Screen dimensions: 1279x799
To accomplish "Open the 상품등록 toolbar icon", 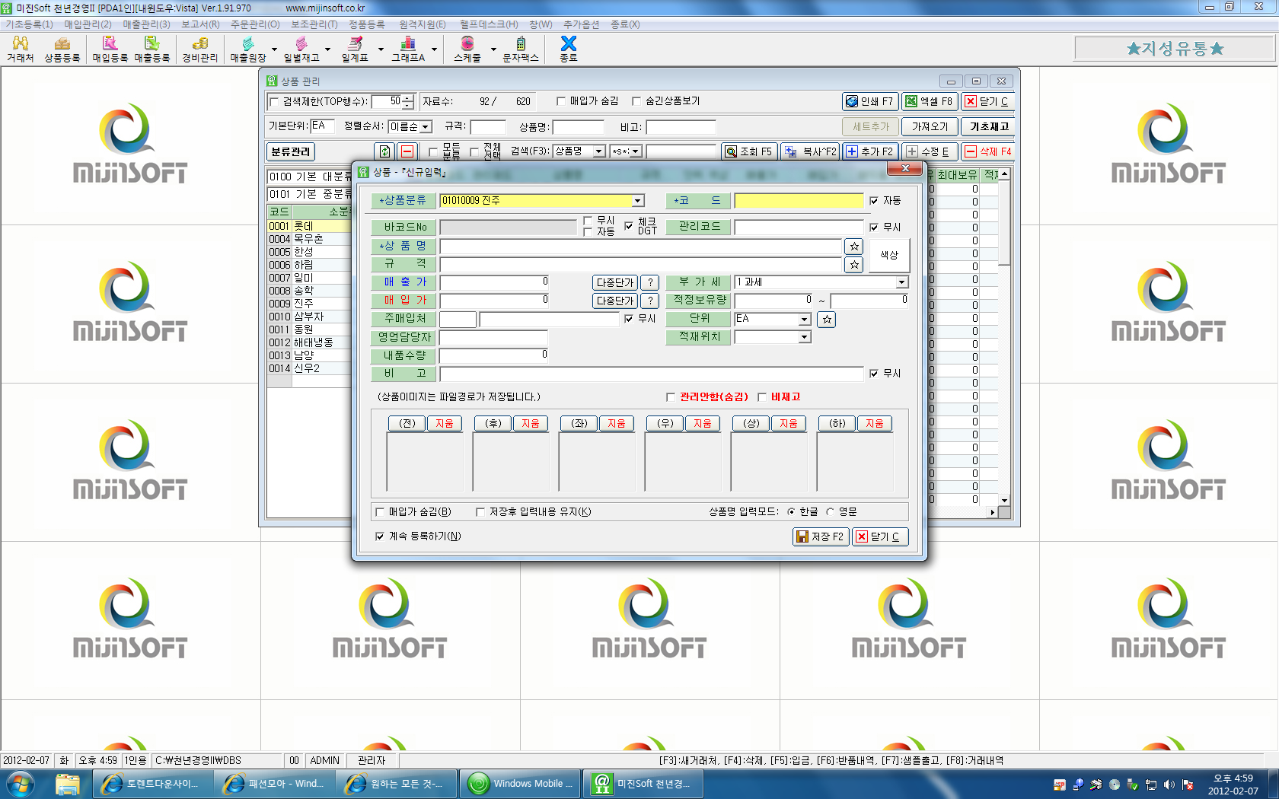I will click(62, 49).
